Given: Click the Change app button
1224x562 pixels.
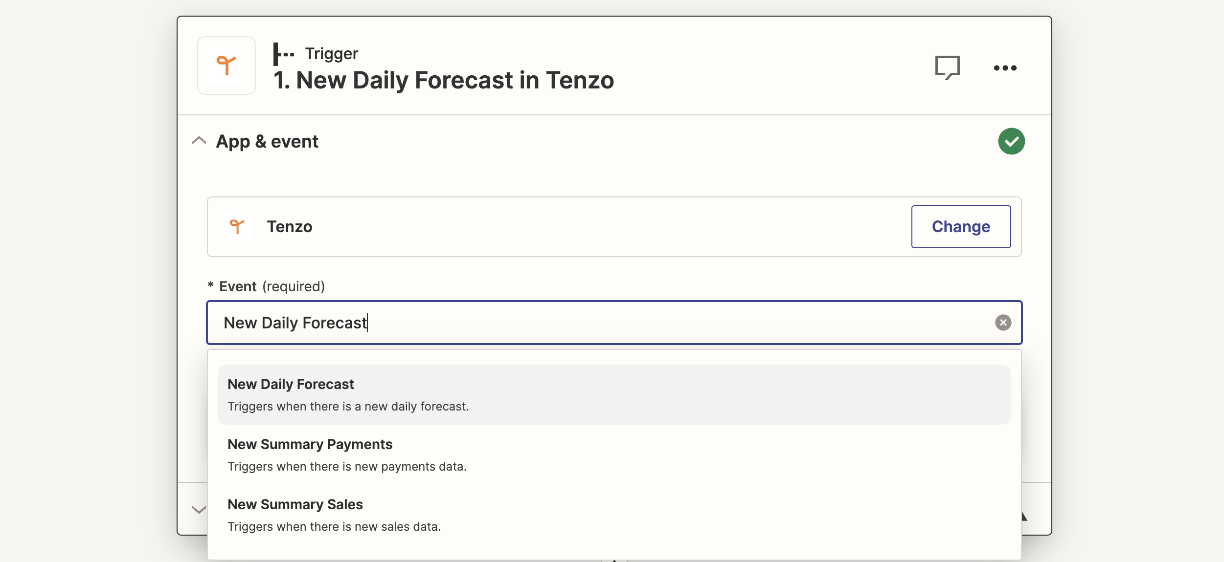Looking at the screenshot, I should point(961,227).
